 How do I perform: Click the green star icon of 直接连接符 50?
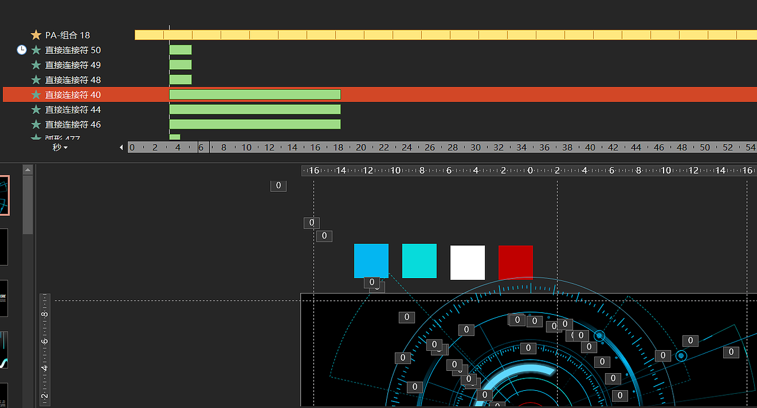tap(36, 50)
